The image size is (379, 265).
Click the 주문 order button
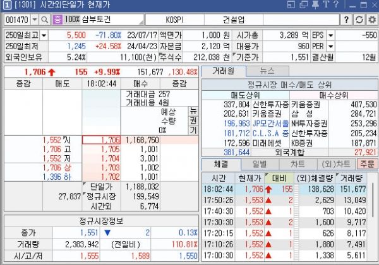[x=367, y=164]
